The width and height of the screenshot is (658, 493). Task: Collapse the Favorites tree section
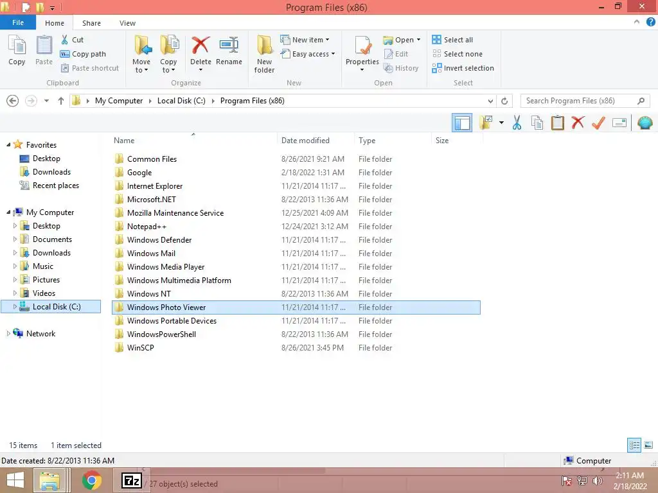click(x=8, y=144)
